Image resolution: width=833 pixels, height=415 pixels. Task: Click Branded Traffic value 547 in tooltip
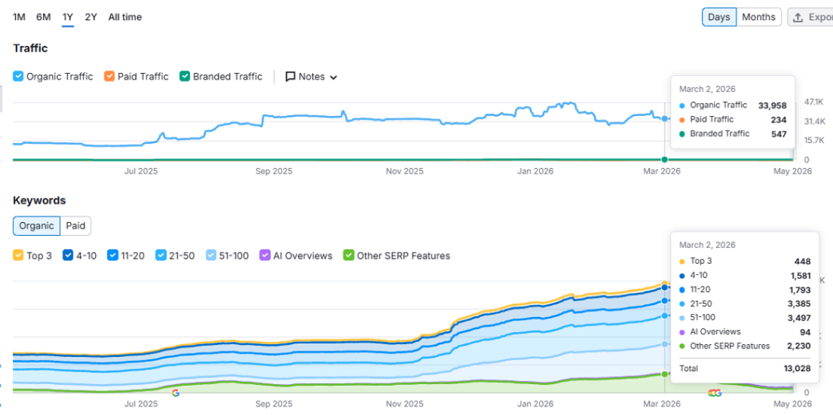click(x=779, y=134)
